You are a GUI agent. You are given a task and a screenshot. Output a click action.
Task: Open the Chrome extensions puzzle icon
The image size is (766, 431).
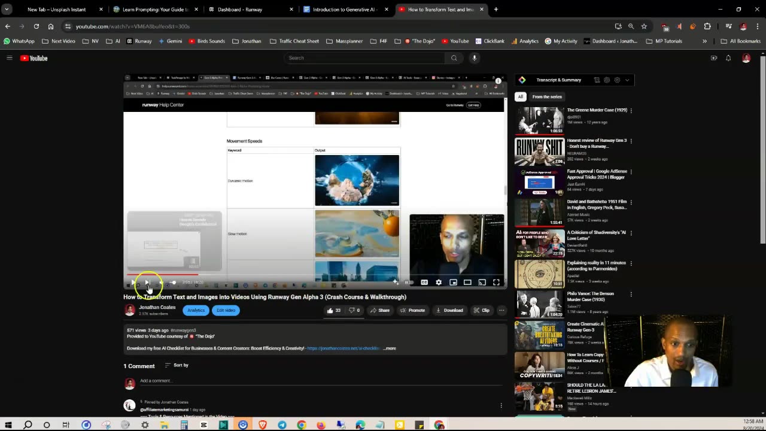[x=707, y=26]
